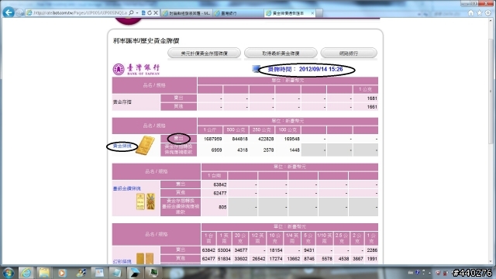Click the fifth taskbar icon with people figure
This screenshot has height=279, width=496.
[x=81, y=272]
